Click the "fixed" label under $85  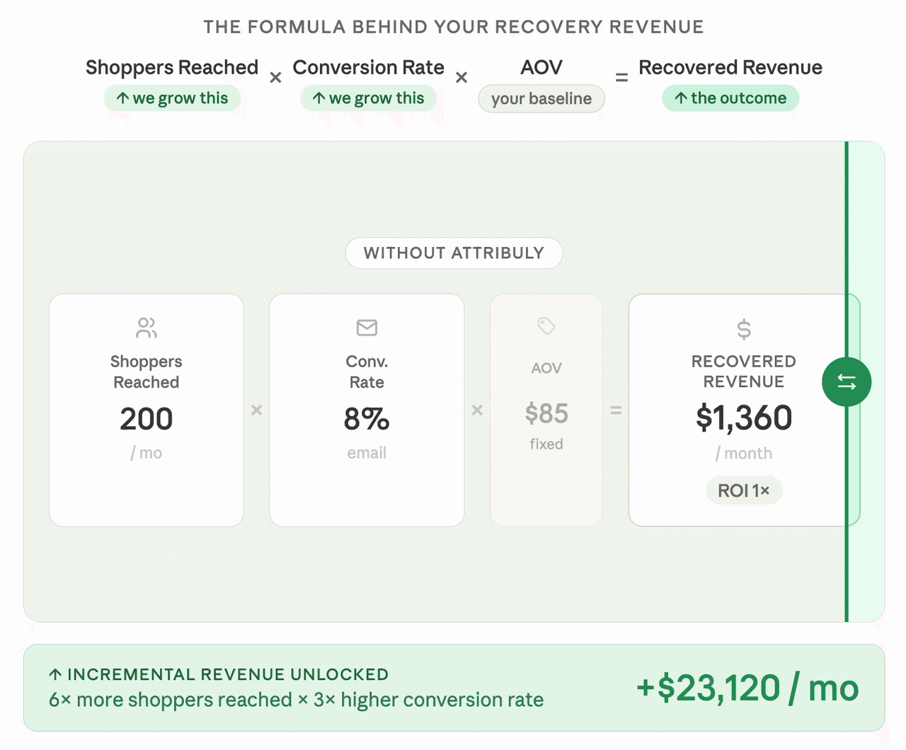546,444
